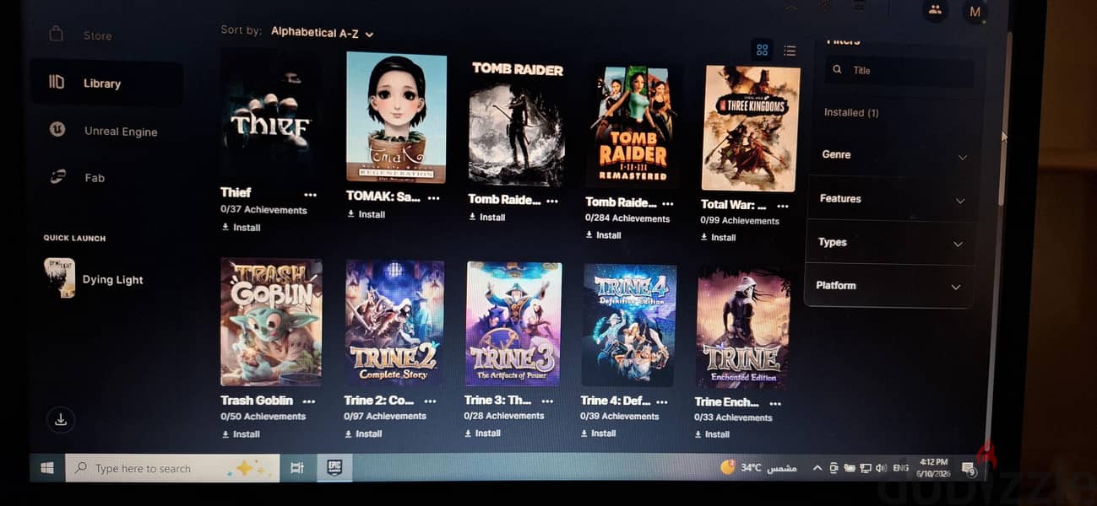This screenshot has height=506, width=1097.
Task: Open more options for Trine 2
Action: point(430,401)
